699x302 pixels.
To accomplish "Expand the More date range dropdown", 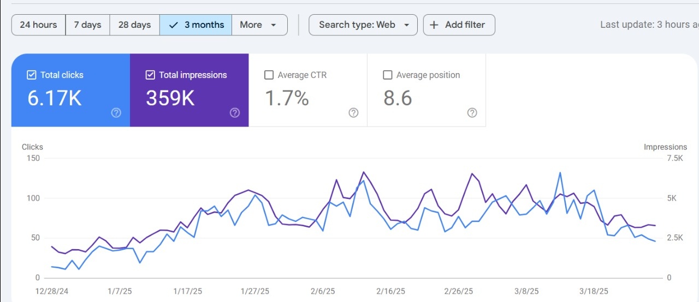I will pyautogui.click(x=259, y=25).
